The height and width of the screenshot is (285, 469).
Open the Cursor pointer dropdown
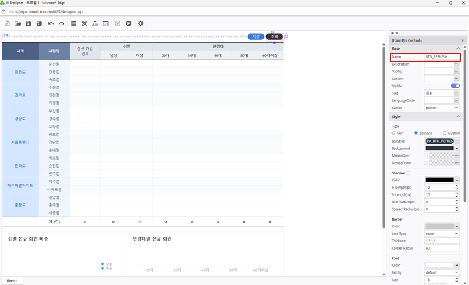click(x=442, y=108)
